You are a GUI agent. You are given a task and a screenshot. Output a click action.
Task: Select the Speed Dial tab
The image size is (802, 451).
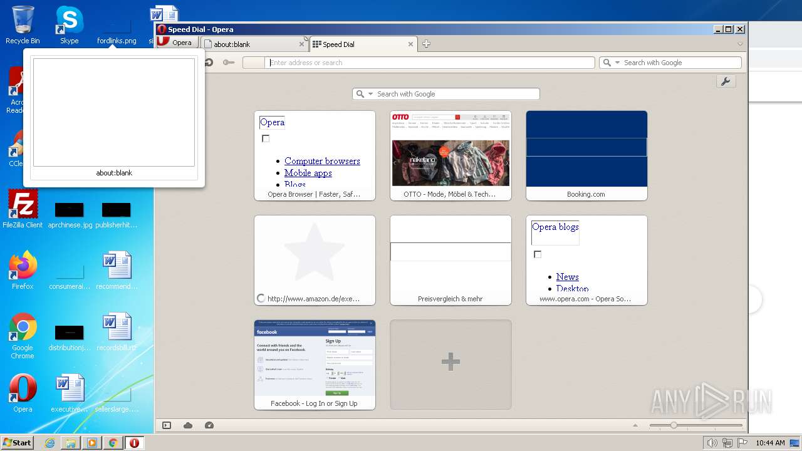pyautogui.click(x=362, y=44)
